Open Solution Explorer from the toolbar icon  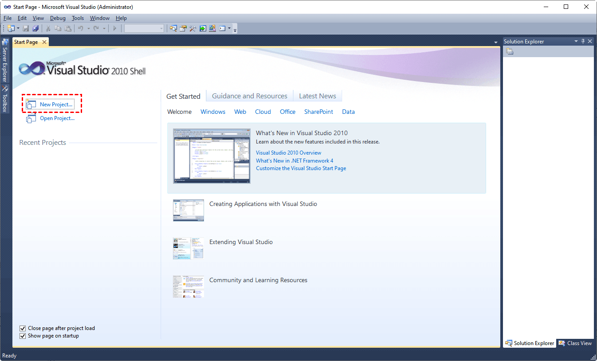click(173, 28)
